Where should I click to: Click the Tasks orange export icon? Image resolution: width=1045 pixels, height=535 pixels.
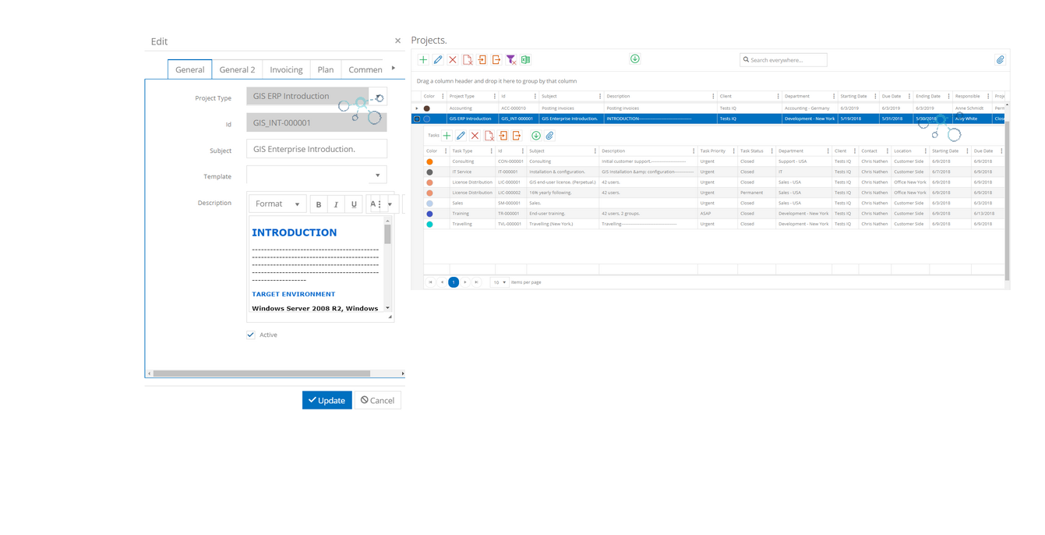517,136
